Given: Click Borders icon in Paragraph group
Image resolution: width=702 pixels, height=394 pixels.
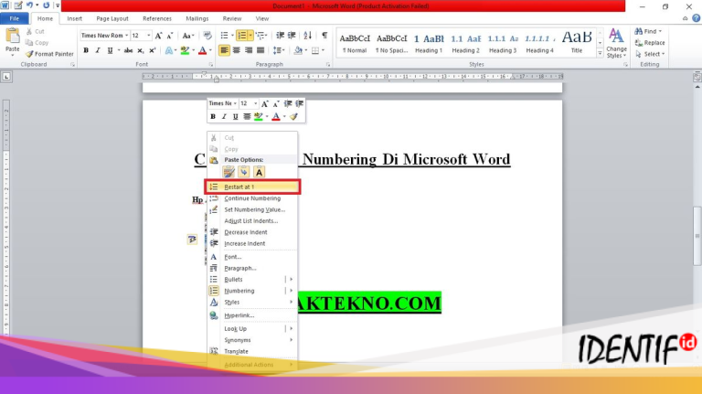Looking at the screenshot, I should click(315, 50).
